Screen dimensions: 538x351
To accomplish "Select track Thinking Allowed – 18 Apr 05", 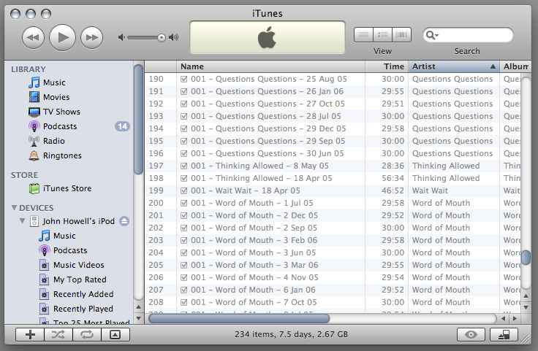I will point(262,178).
